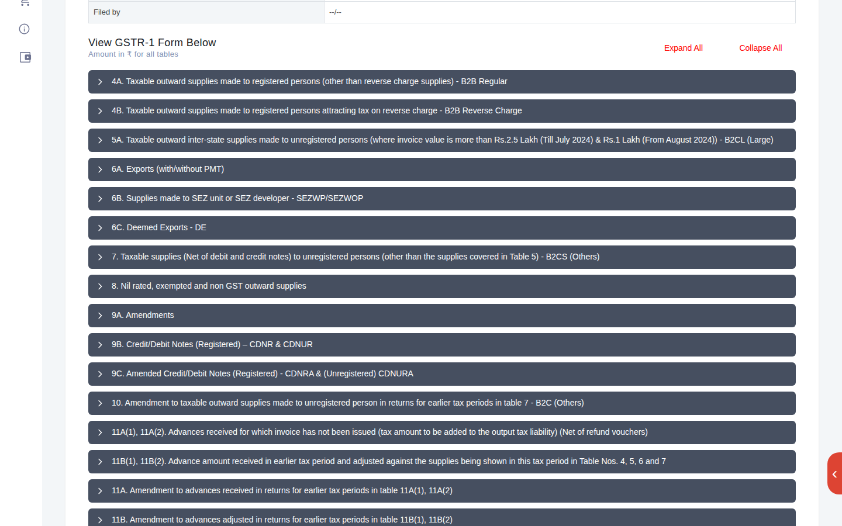Expand 4B B2B Reverse Charge chevron
The width and height of the screenshot is (842, 526).
100,111
